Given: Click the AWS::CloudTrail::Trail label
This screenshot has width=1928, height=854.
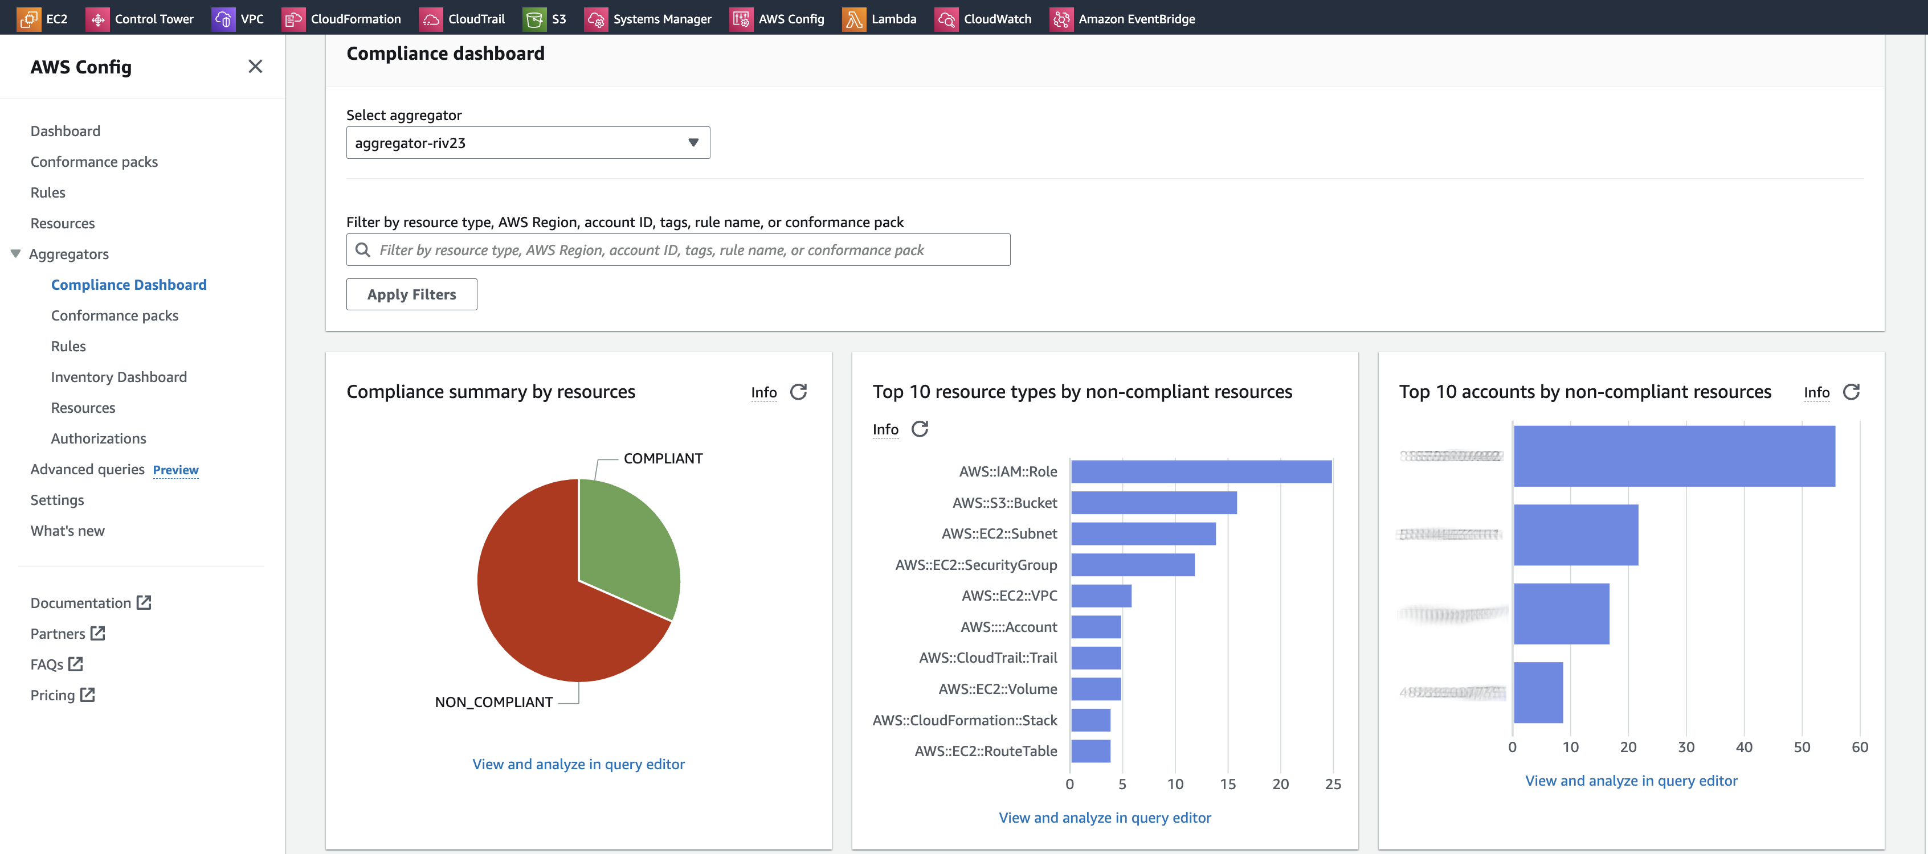Looking at the screenshot, I should tap(988, 658).
